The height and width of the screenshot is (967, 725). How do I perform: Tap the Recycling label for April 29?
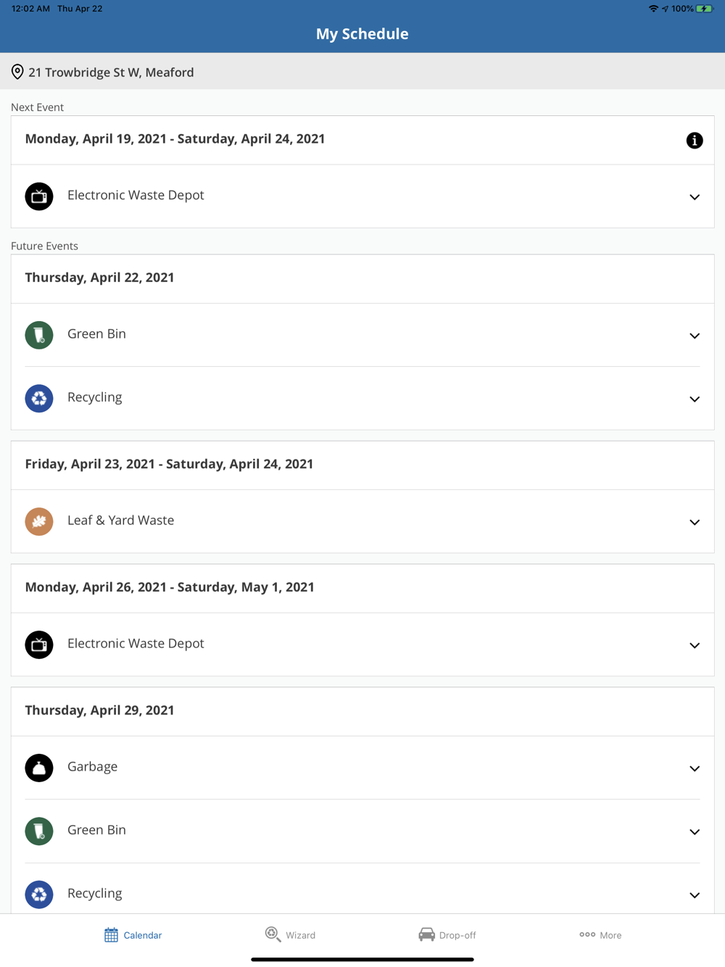click(95, 893)
